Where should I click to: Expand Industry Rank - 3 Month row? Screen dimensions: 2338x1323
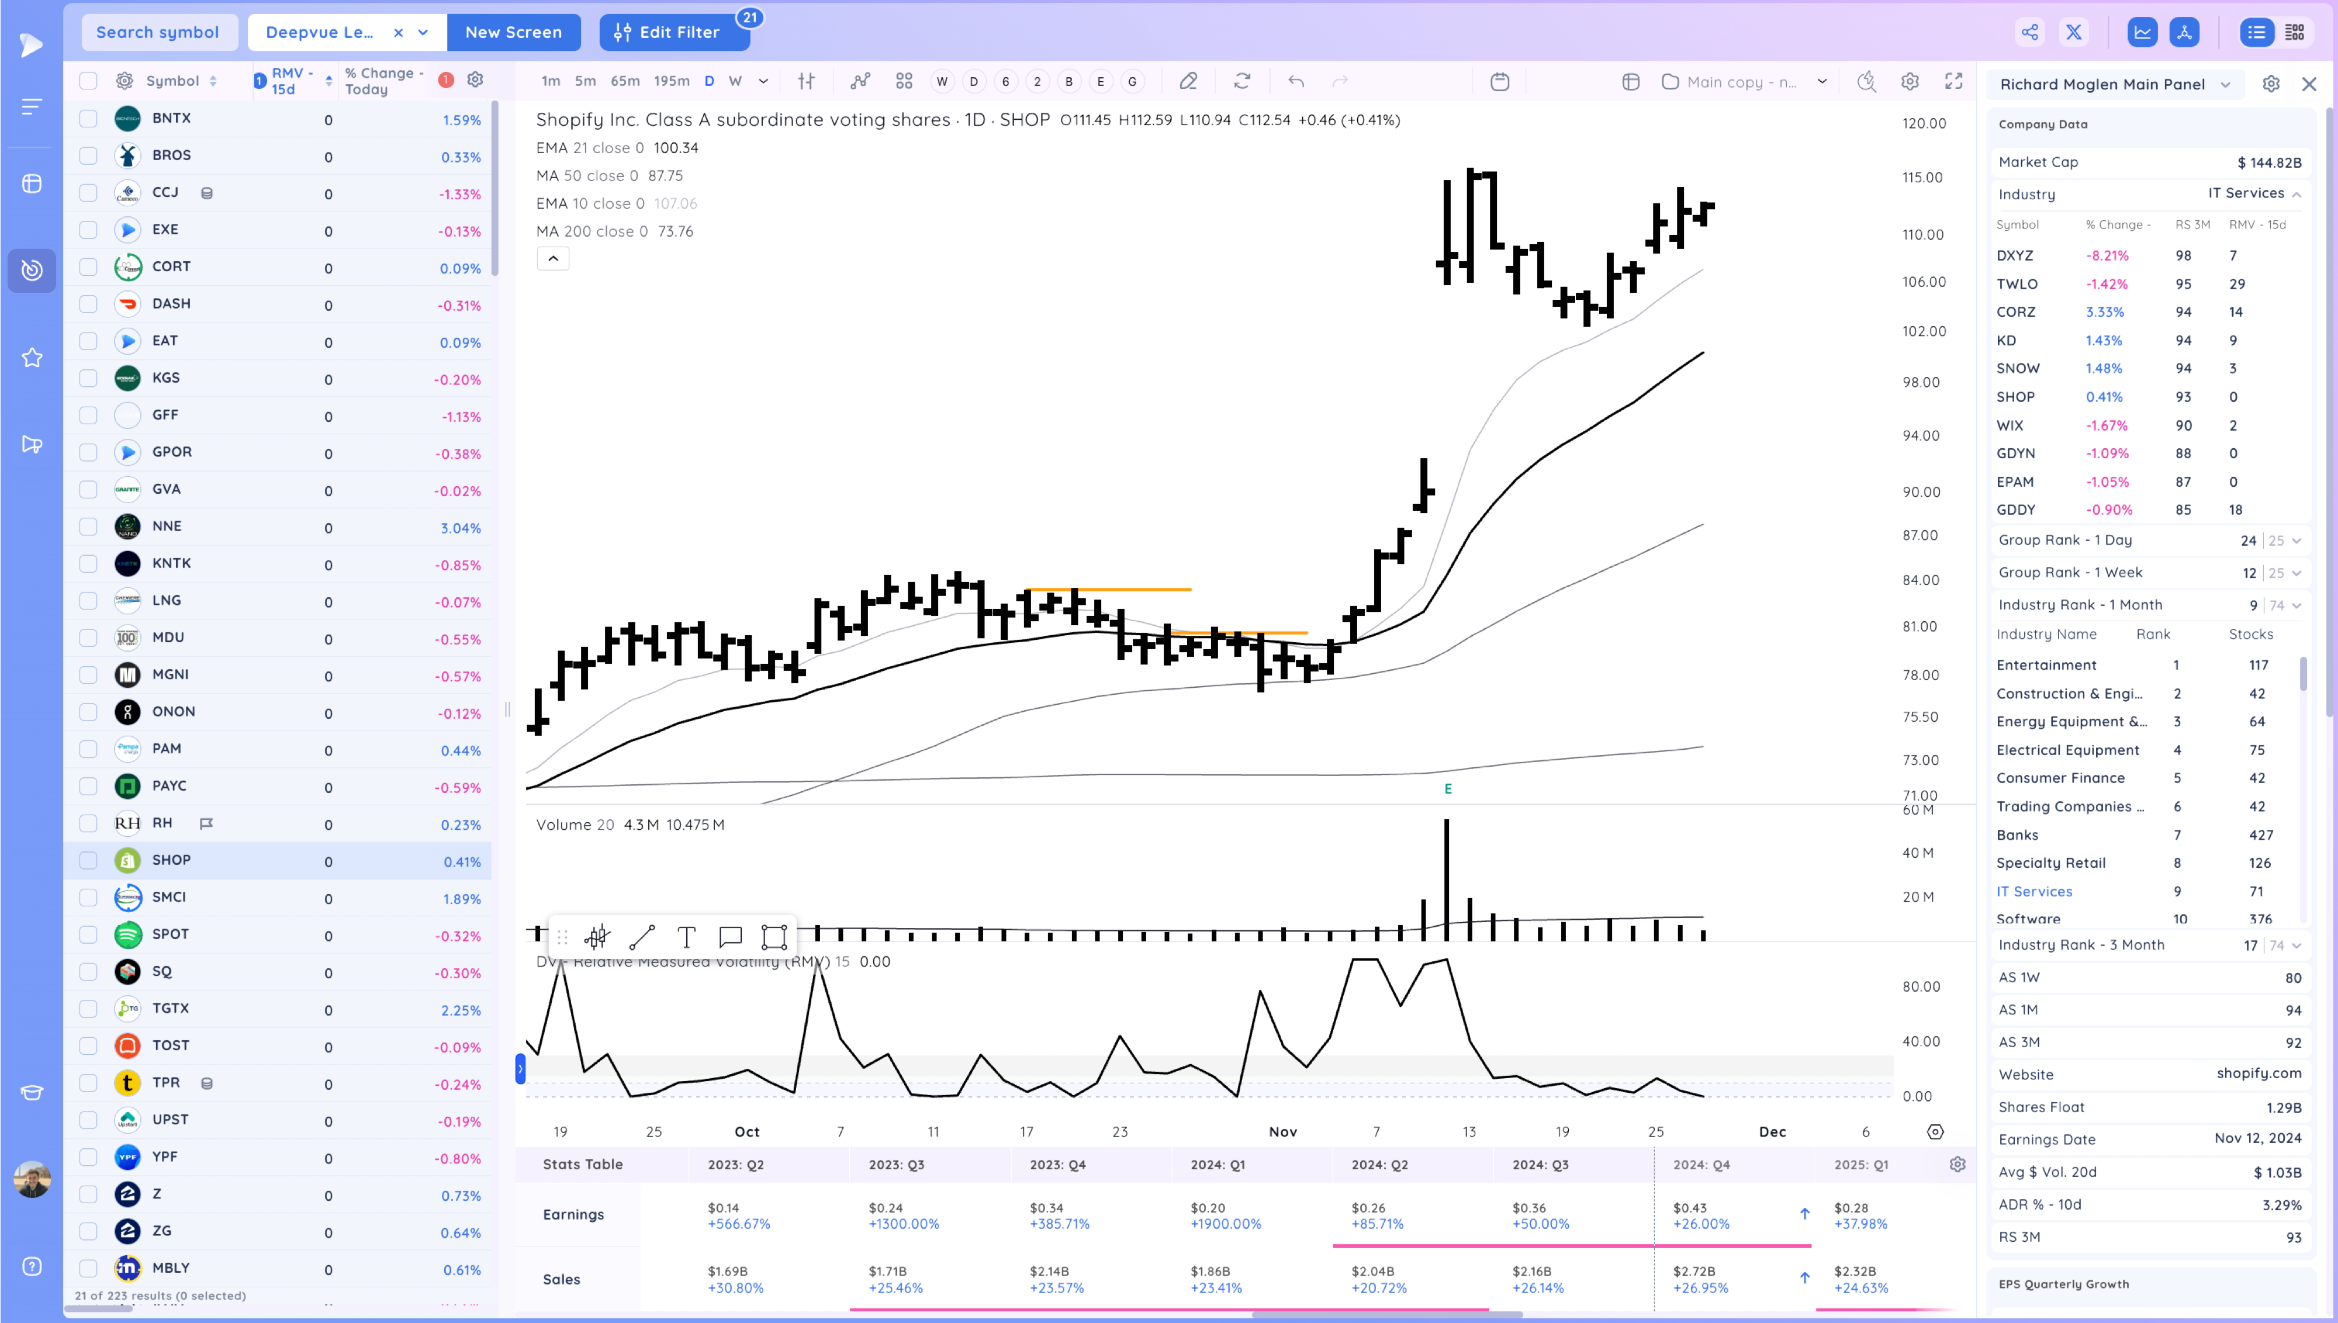pos(2296,946)
